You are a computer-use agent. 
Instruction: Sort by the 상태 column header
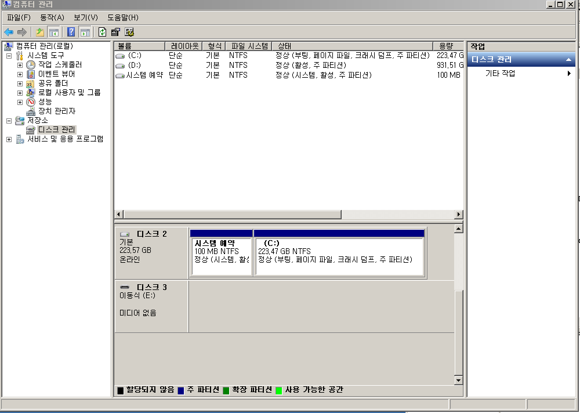click(352, 46)
